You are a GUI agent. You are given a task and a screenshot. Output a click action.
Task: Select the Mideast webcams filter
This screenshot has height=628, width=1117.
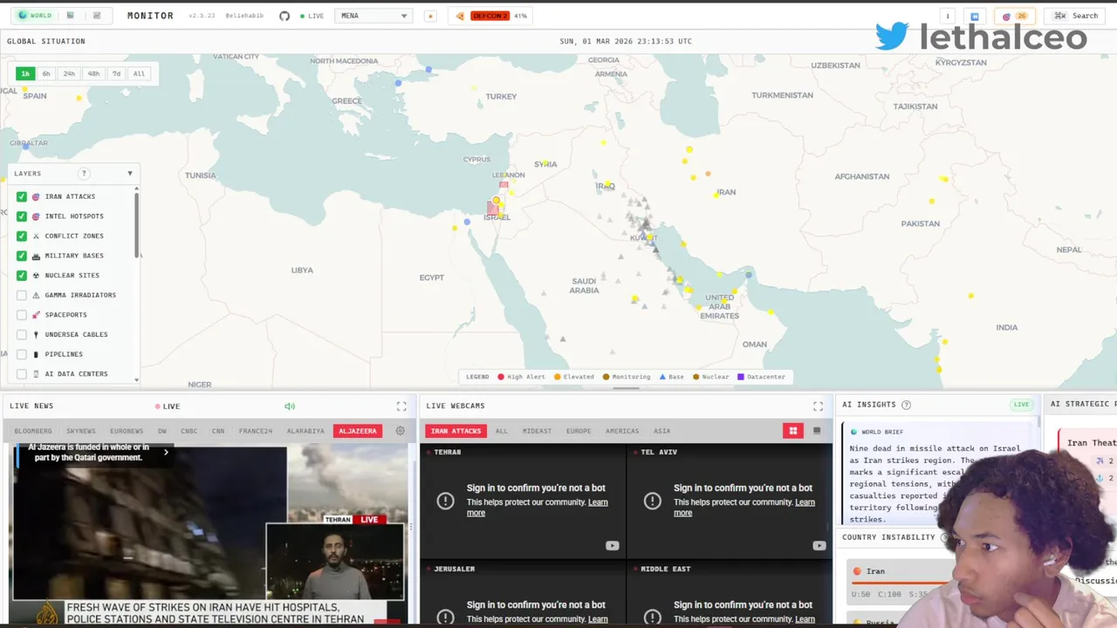537,431
